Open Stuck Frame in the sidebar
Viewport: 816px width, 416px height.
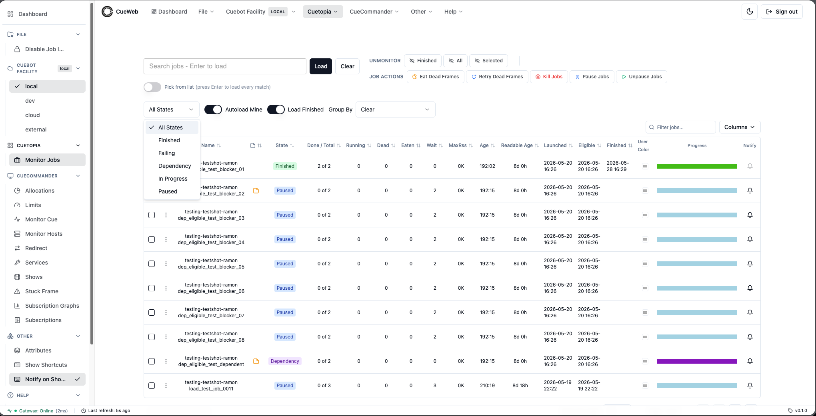coord(47,291)
